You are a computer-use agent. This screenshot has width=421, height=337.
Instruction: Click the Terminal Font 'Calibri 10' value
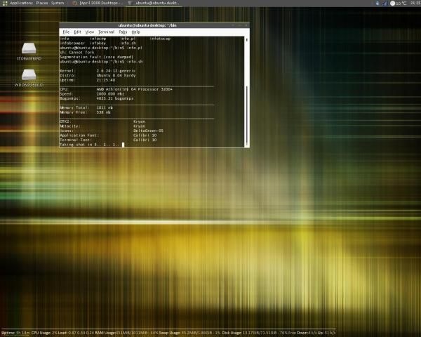pos(145,140)
